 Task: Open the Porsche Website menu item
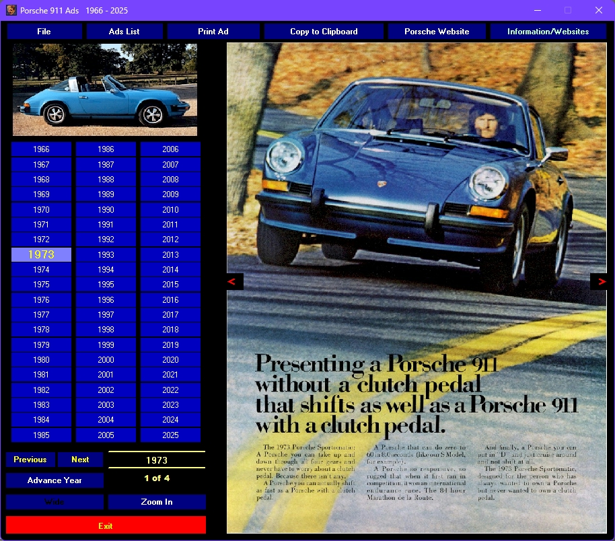pos(437,32)
